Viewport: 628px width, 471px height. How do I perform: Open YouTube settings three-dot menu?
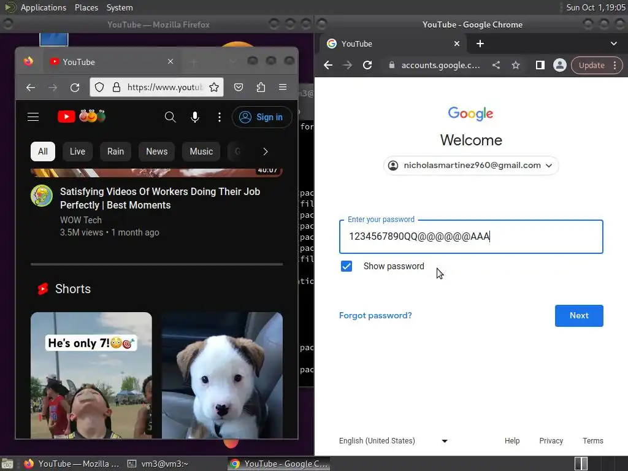pyautogui.click(x=219, y=117)
